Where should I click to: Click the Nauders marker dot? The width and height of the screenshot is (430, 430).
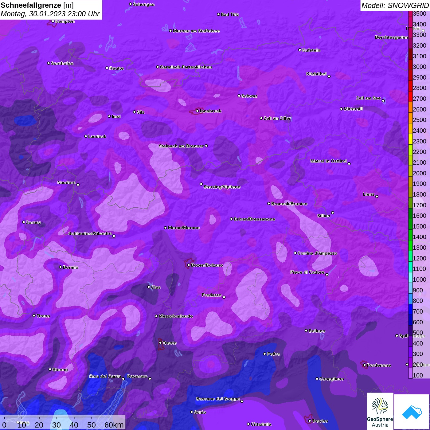[x=78, y=185]
